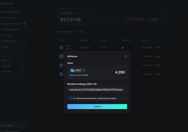Confirm the withdrawal
Screen dimensions: 188x132
(x=97, y=107)
